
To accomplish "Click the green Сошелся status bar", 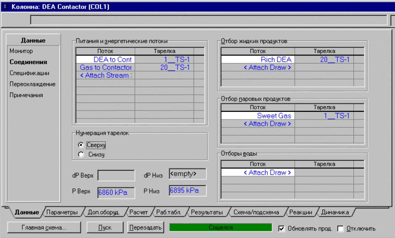I will pyautogui.click(x=221, y=228).
